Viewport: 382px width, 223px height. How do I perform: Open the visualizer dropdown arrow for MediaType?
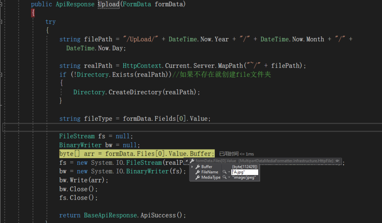point(229,177)
